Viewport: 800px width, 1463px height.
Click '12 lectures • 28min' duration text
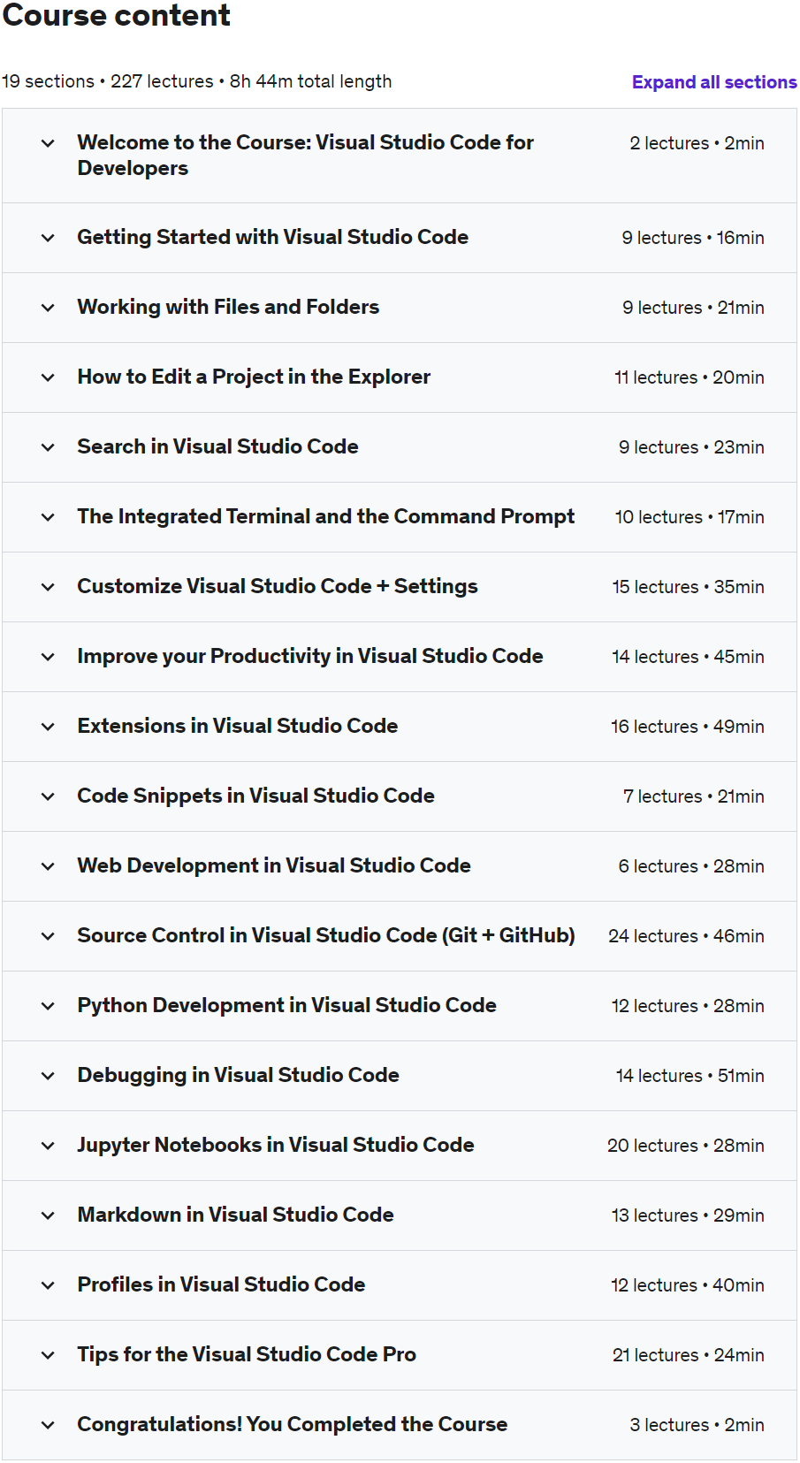[688, 1006]
